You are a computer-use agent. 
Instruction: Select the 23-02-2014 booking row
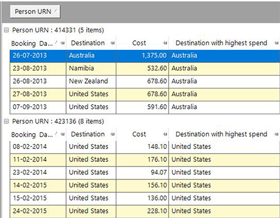click(145, 172)
